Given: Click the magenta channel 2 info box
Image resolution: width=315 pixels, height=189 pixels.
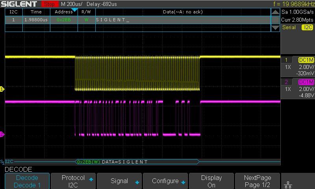Looking at the screenshot, I should [298, 89].
